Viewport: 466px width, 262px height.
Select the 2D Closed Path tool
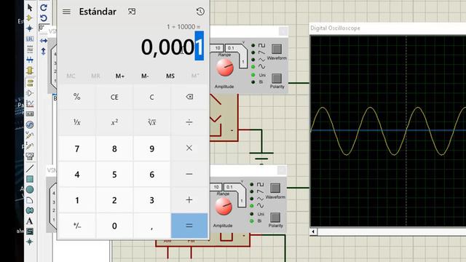pos(30,210)
